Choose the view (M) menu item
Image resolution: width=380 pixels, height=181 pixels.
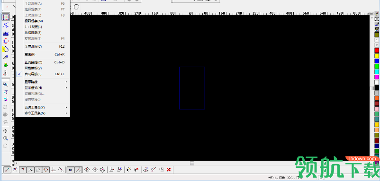pyautogui.click(x=43, y=21)
